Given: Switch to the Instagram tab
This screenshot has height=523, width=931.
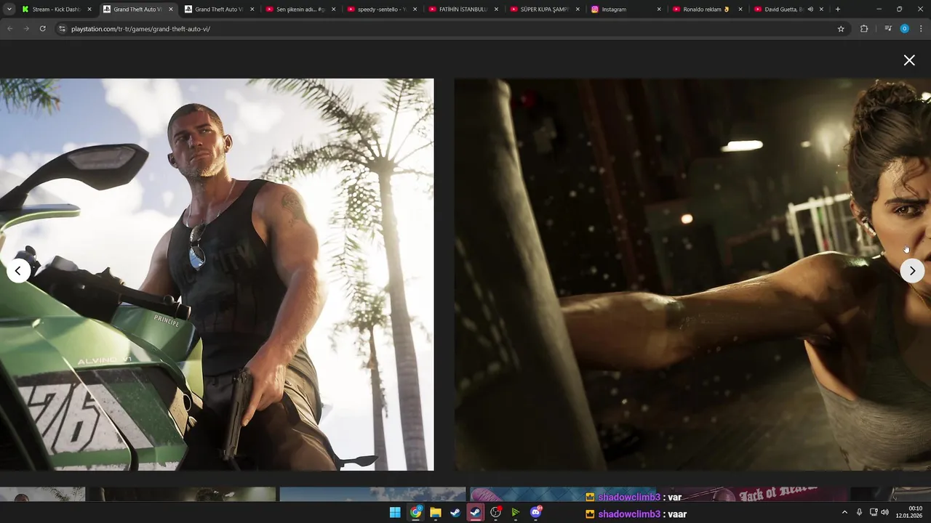Looking at the screenshot, I should pyautogui.click(x=626, y=9).
